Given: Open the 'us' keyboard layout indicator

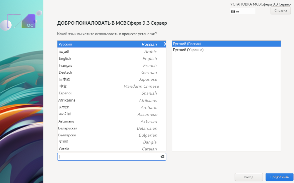Looking at the screenshot, I should click(x=243, y=11).
